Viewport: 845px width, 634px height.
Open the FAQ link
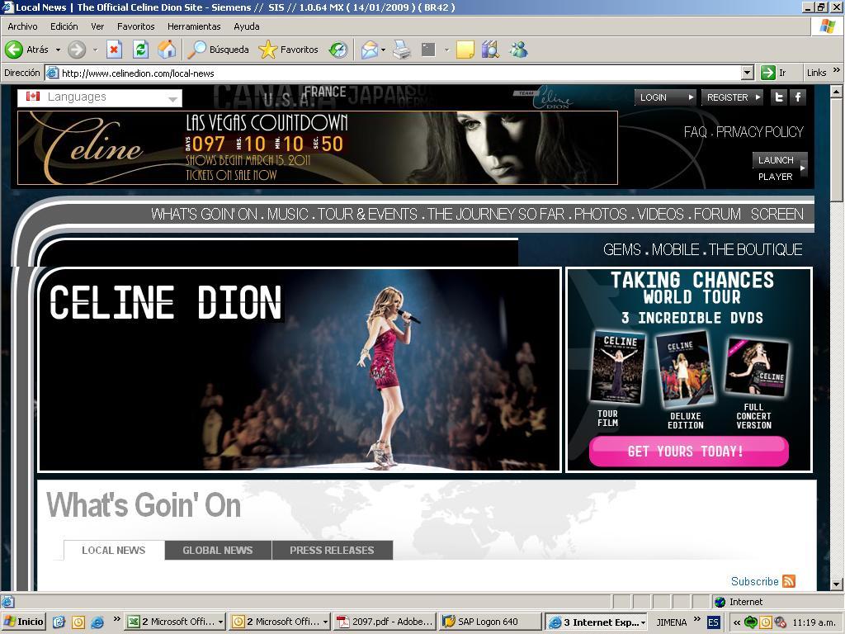click(695, 132)
